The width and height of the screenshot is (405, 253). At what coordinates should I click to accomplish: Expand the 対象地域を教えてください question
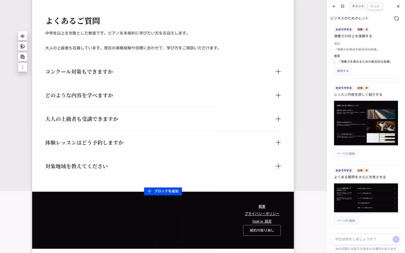163,166
